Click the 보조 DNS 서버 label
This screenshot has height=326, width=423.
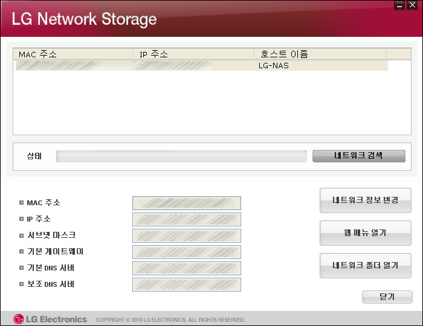click(51, 284)
